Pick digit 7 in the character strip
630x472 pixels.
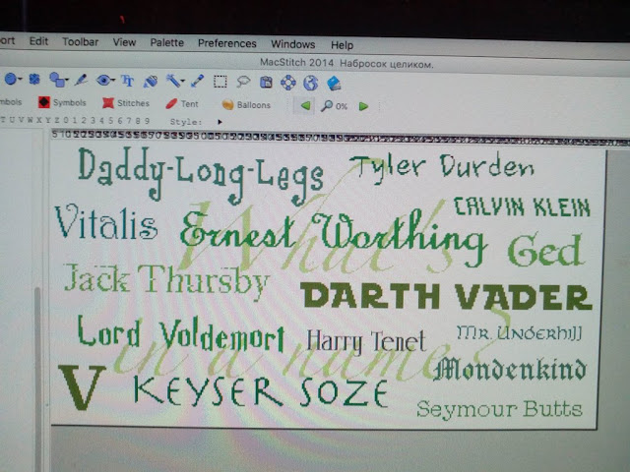coord(129,120)
